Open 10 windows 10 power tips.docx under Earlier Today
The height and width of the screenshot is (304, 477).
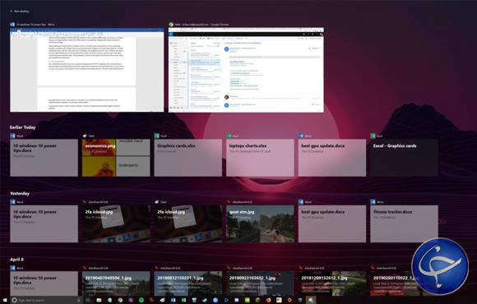point(44,158)
